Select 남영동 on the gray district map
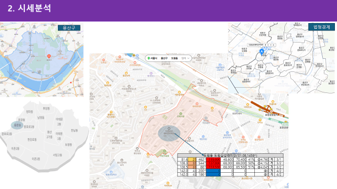This screenshot has width=337, height=189. [41, 118]
